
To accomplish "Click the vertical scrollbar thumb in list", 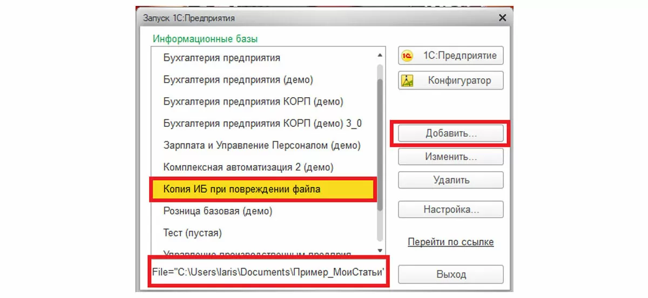I will click(380, 146).
